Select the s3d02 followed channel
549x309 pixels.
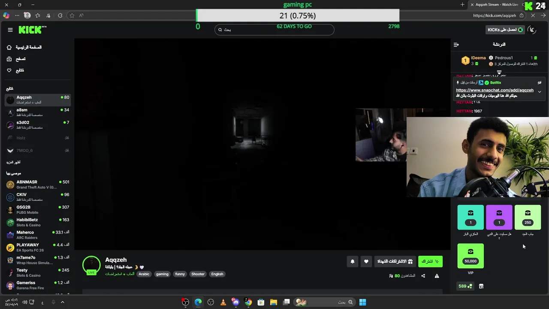[x=38, y=125]
